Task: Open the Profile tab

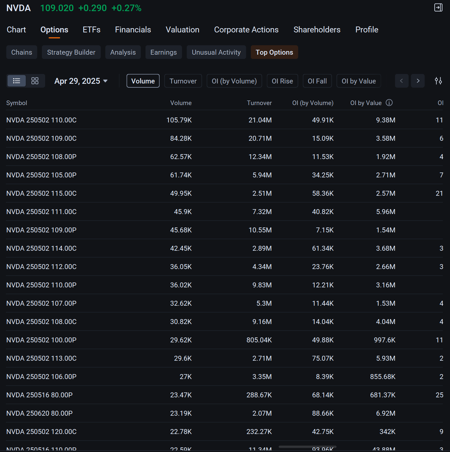Action: click(x=367, y=30)
